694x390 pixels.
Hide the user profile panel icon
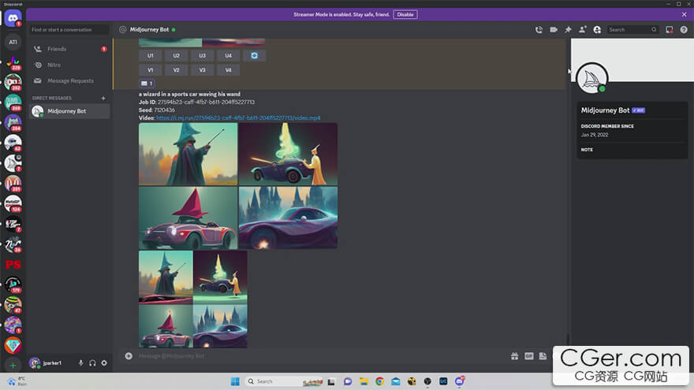click(597, 30)
